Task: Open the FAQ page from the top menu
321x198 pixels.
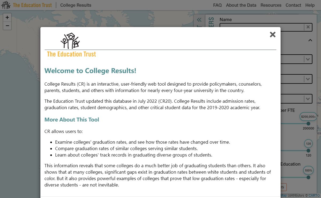Action: point(217,5)
